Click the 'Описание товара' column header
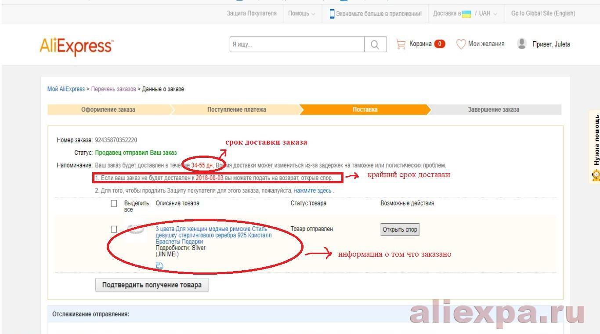The image size is (600, 334). (177, 203)
